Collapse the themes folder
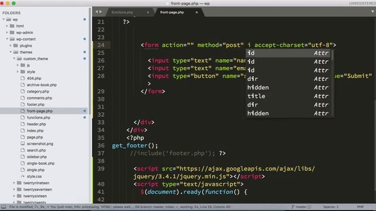The image size is (376, 211). 11,52
